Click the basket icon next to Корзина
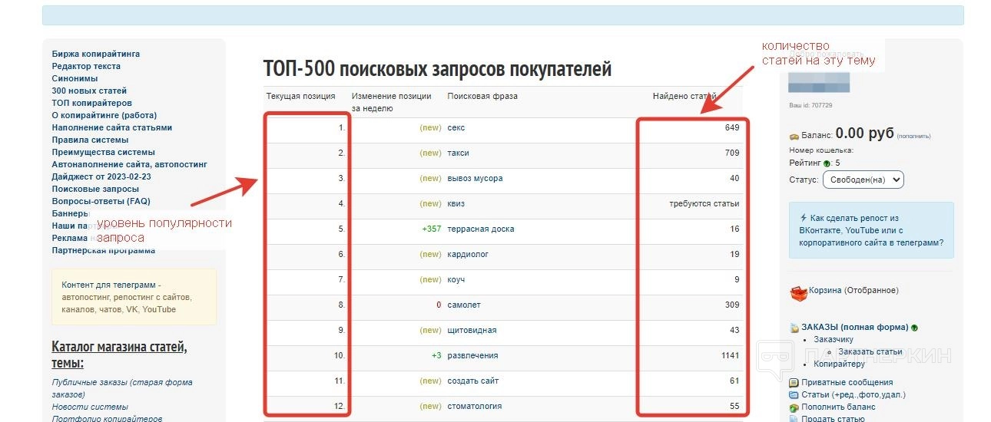Image resolution: width=991 pixels, height=422 pixels. (798, 293)
